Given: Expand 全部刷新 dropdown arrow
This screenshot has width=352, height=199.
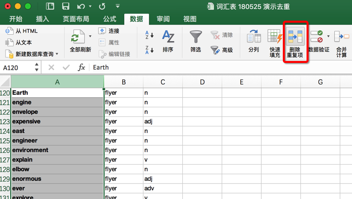Looking at the screenshot, I should click(90, 36).
